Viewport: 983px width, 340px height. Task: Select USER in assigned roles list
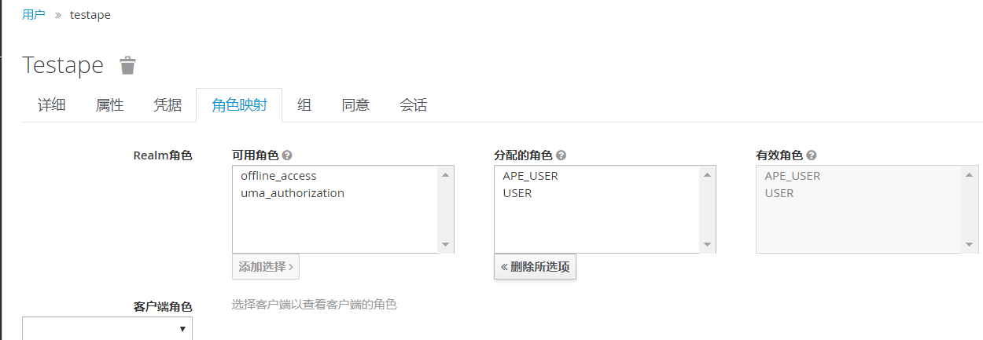(x=517, y=193)
